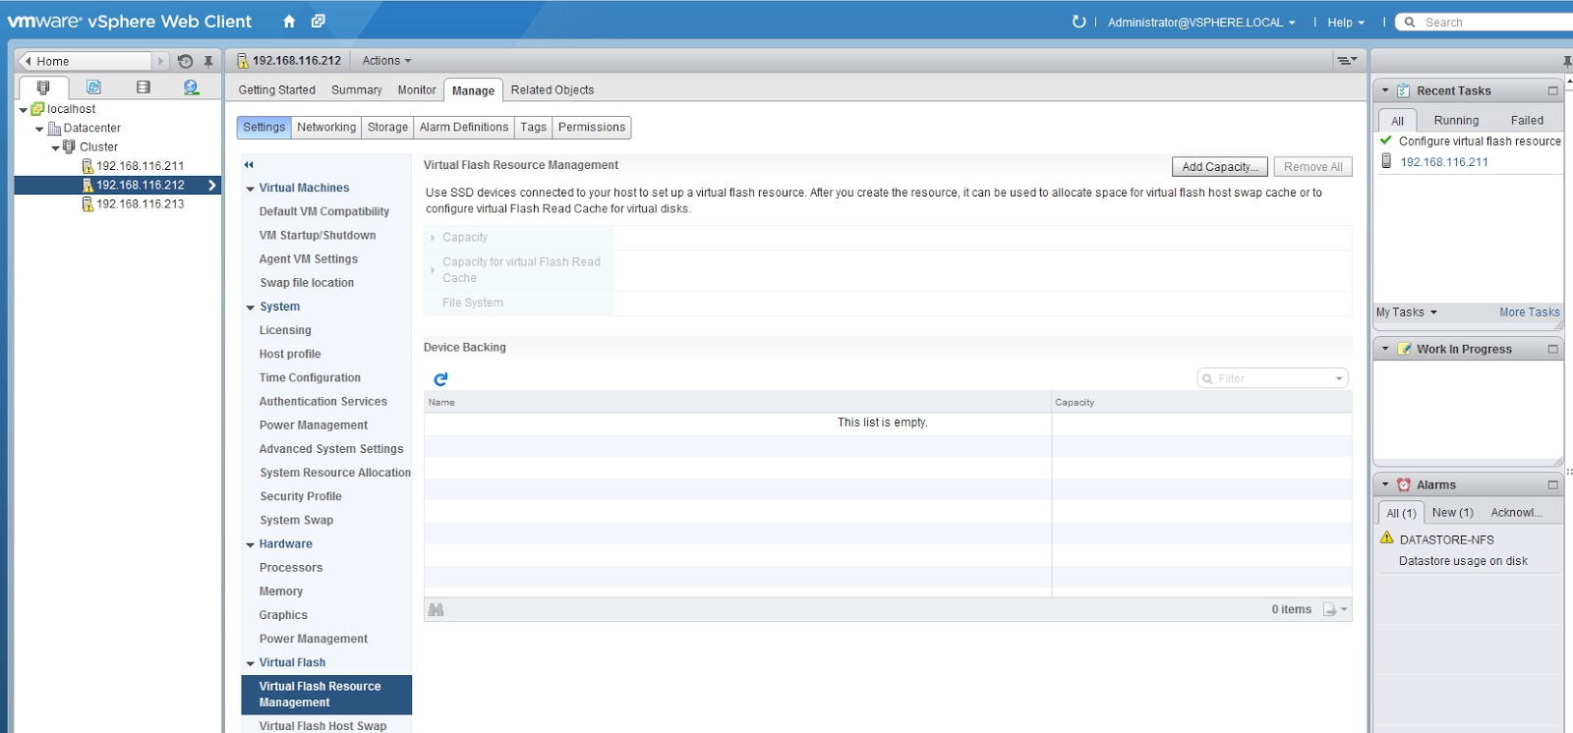The height and width of the screenshot is (733, 1573).
Task: Expand Capacity for virtual Flash Read Cache
Action: click(433, 270)
